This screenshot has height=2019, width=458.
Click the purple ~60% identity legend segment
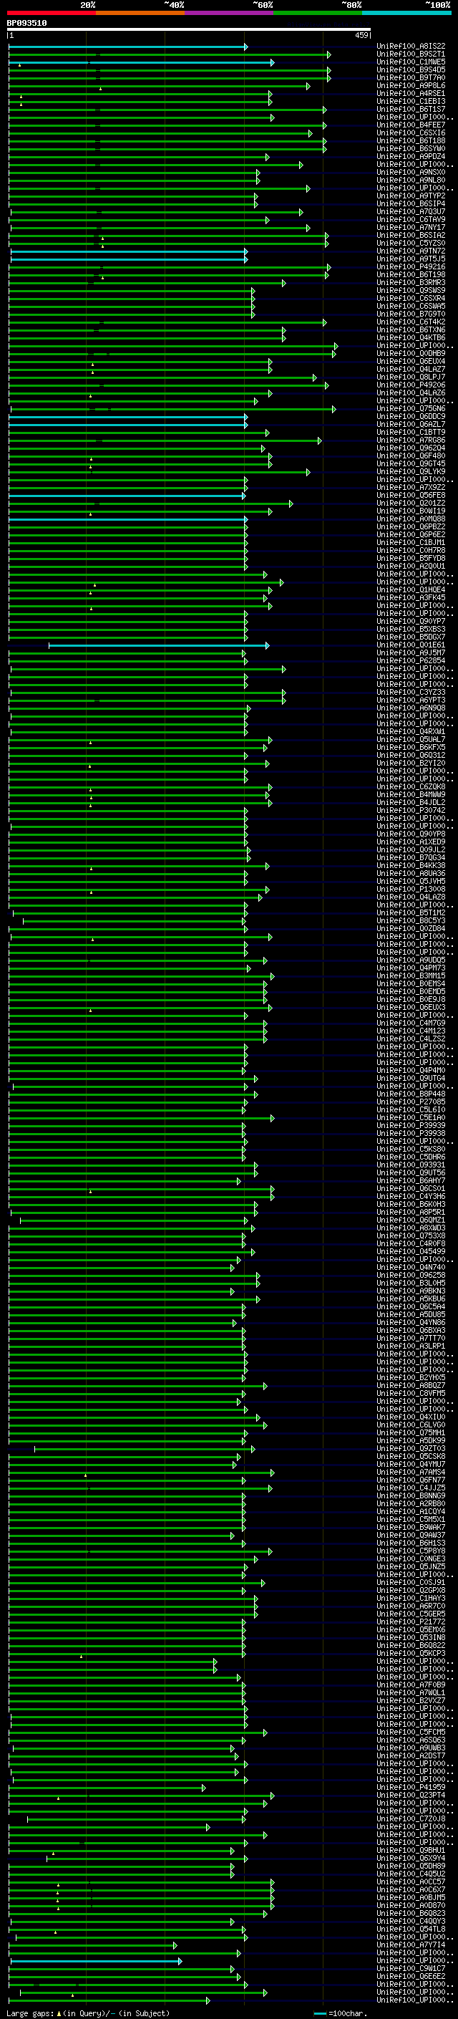click(230, 13)
